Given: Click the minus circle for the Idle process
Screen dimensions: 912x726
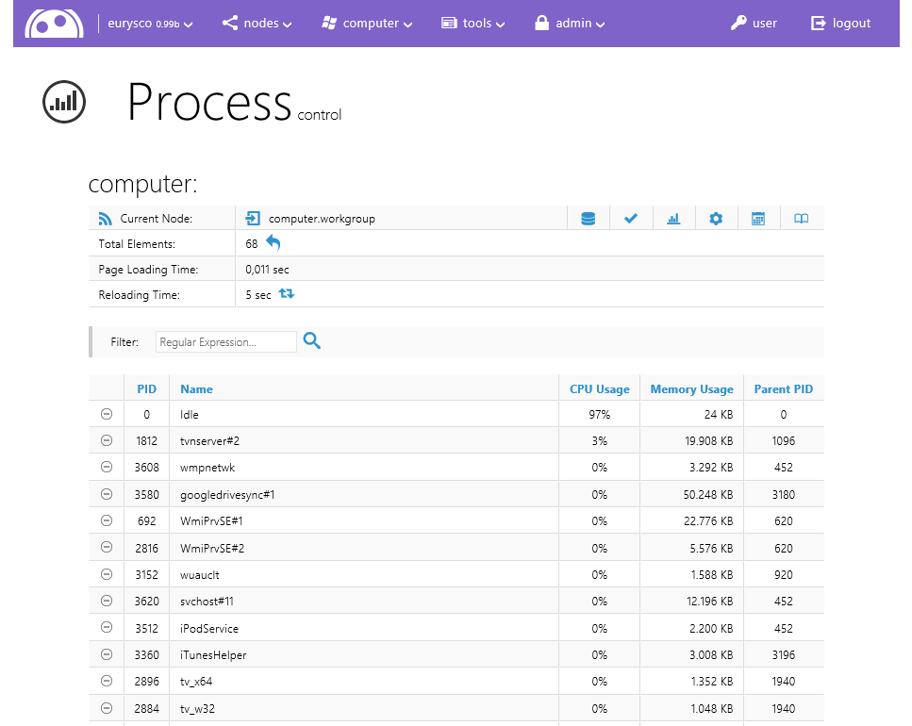Looking at the screenshot, I should coord(107,414).
